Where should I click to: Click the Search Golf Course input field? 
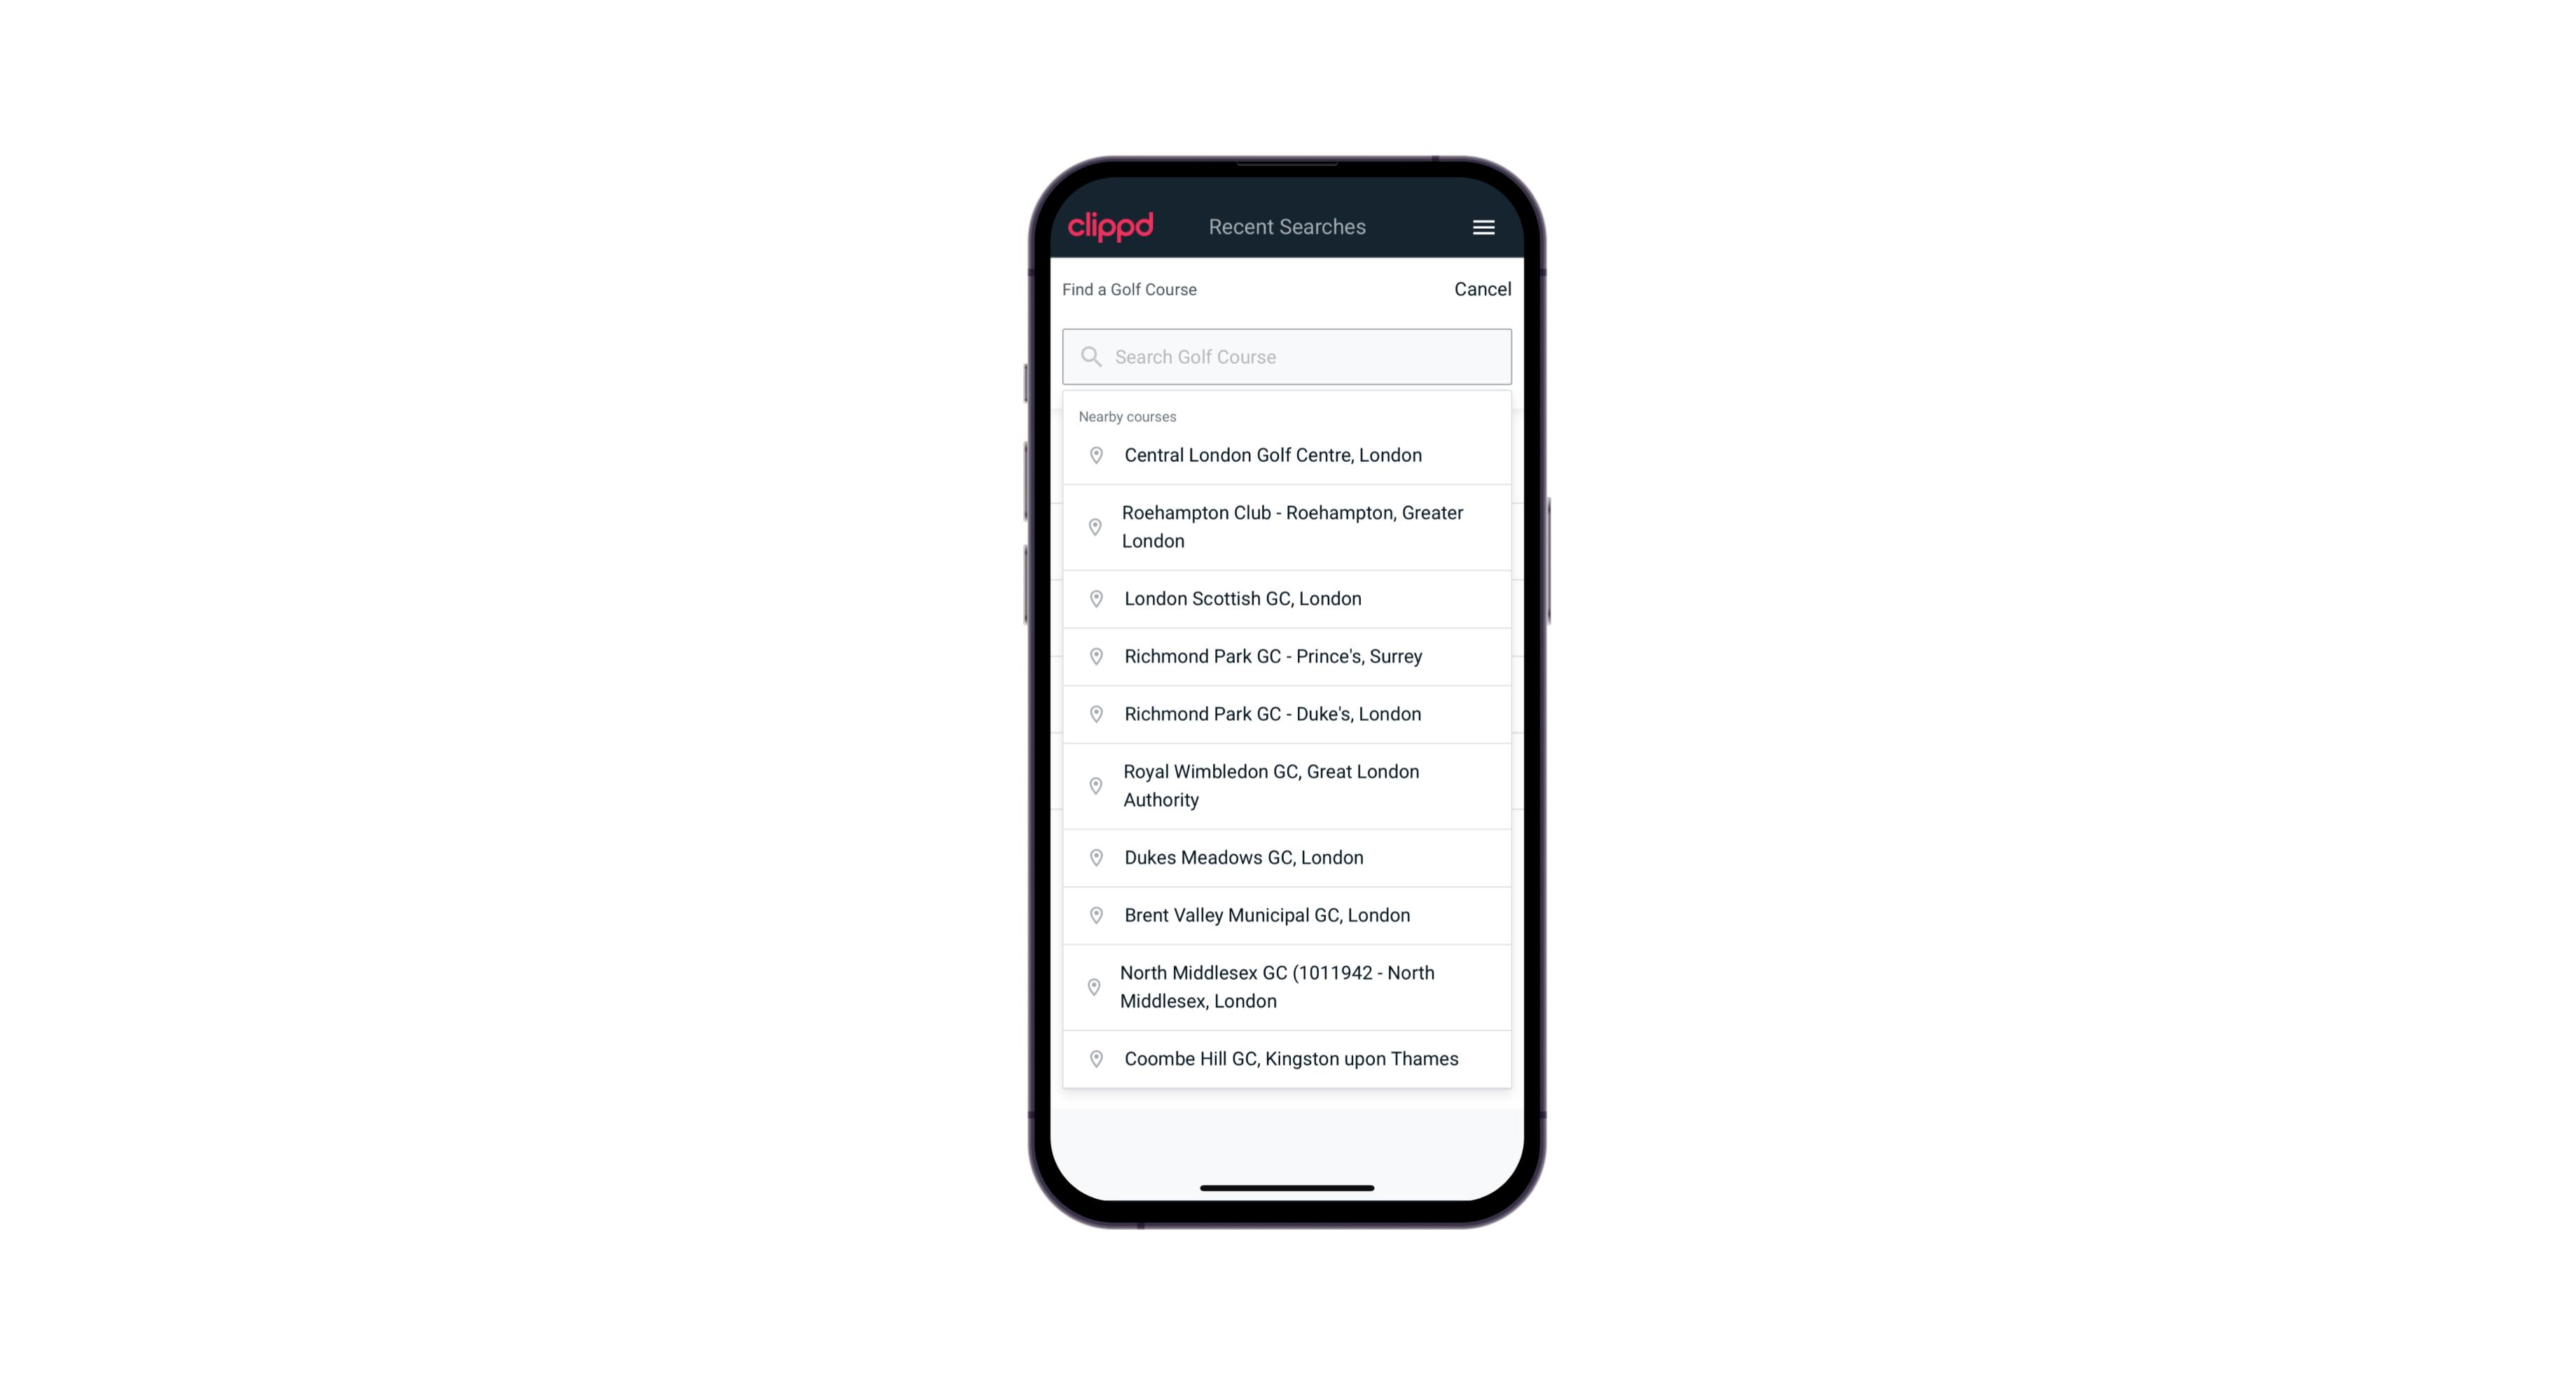(1288, 356)
